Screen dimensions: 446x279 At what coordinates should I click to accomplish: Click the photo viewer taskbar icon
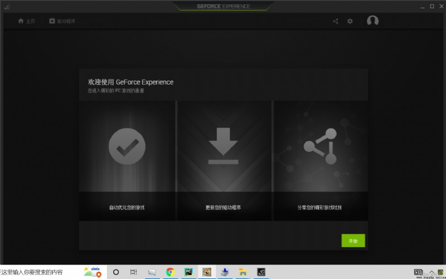[x=152, y=272]
